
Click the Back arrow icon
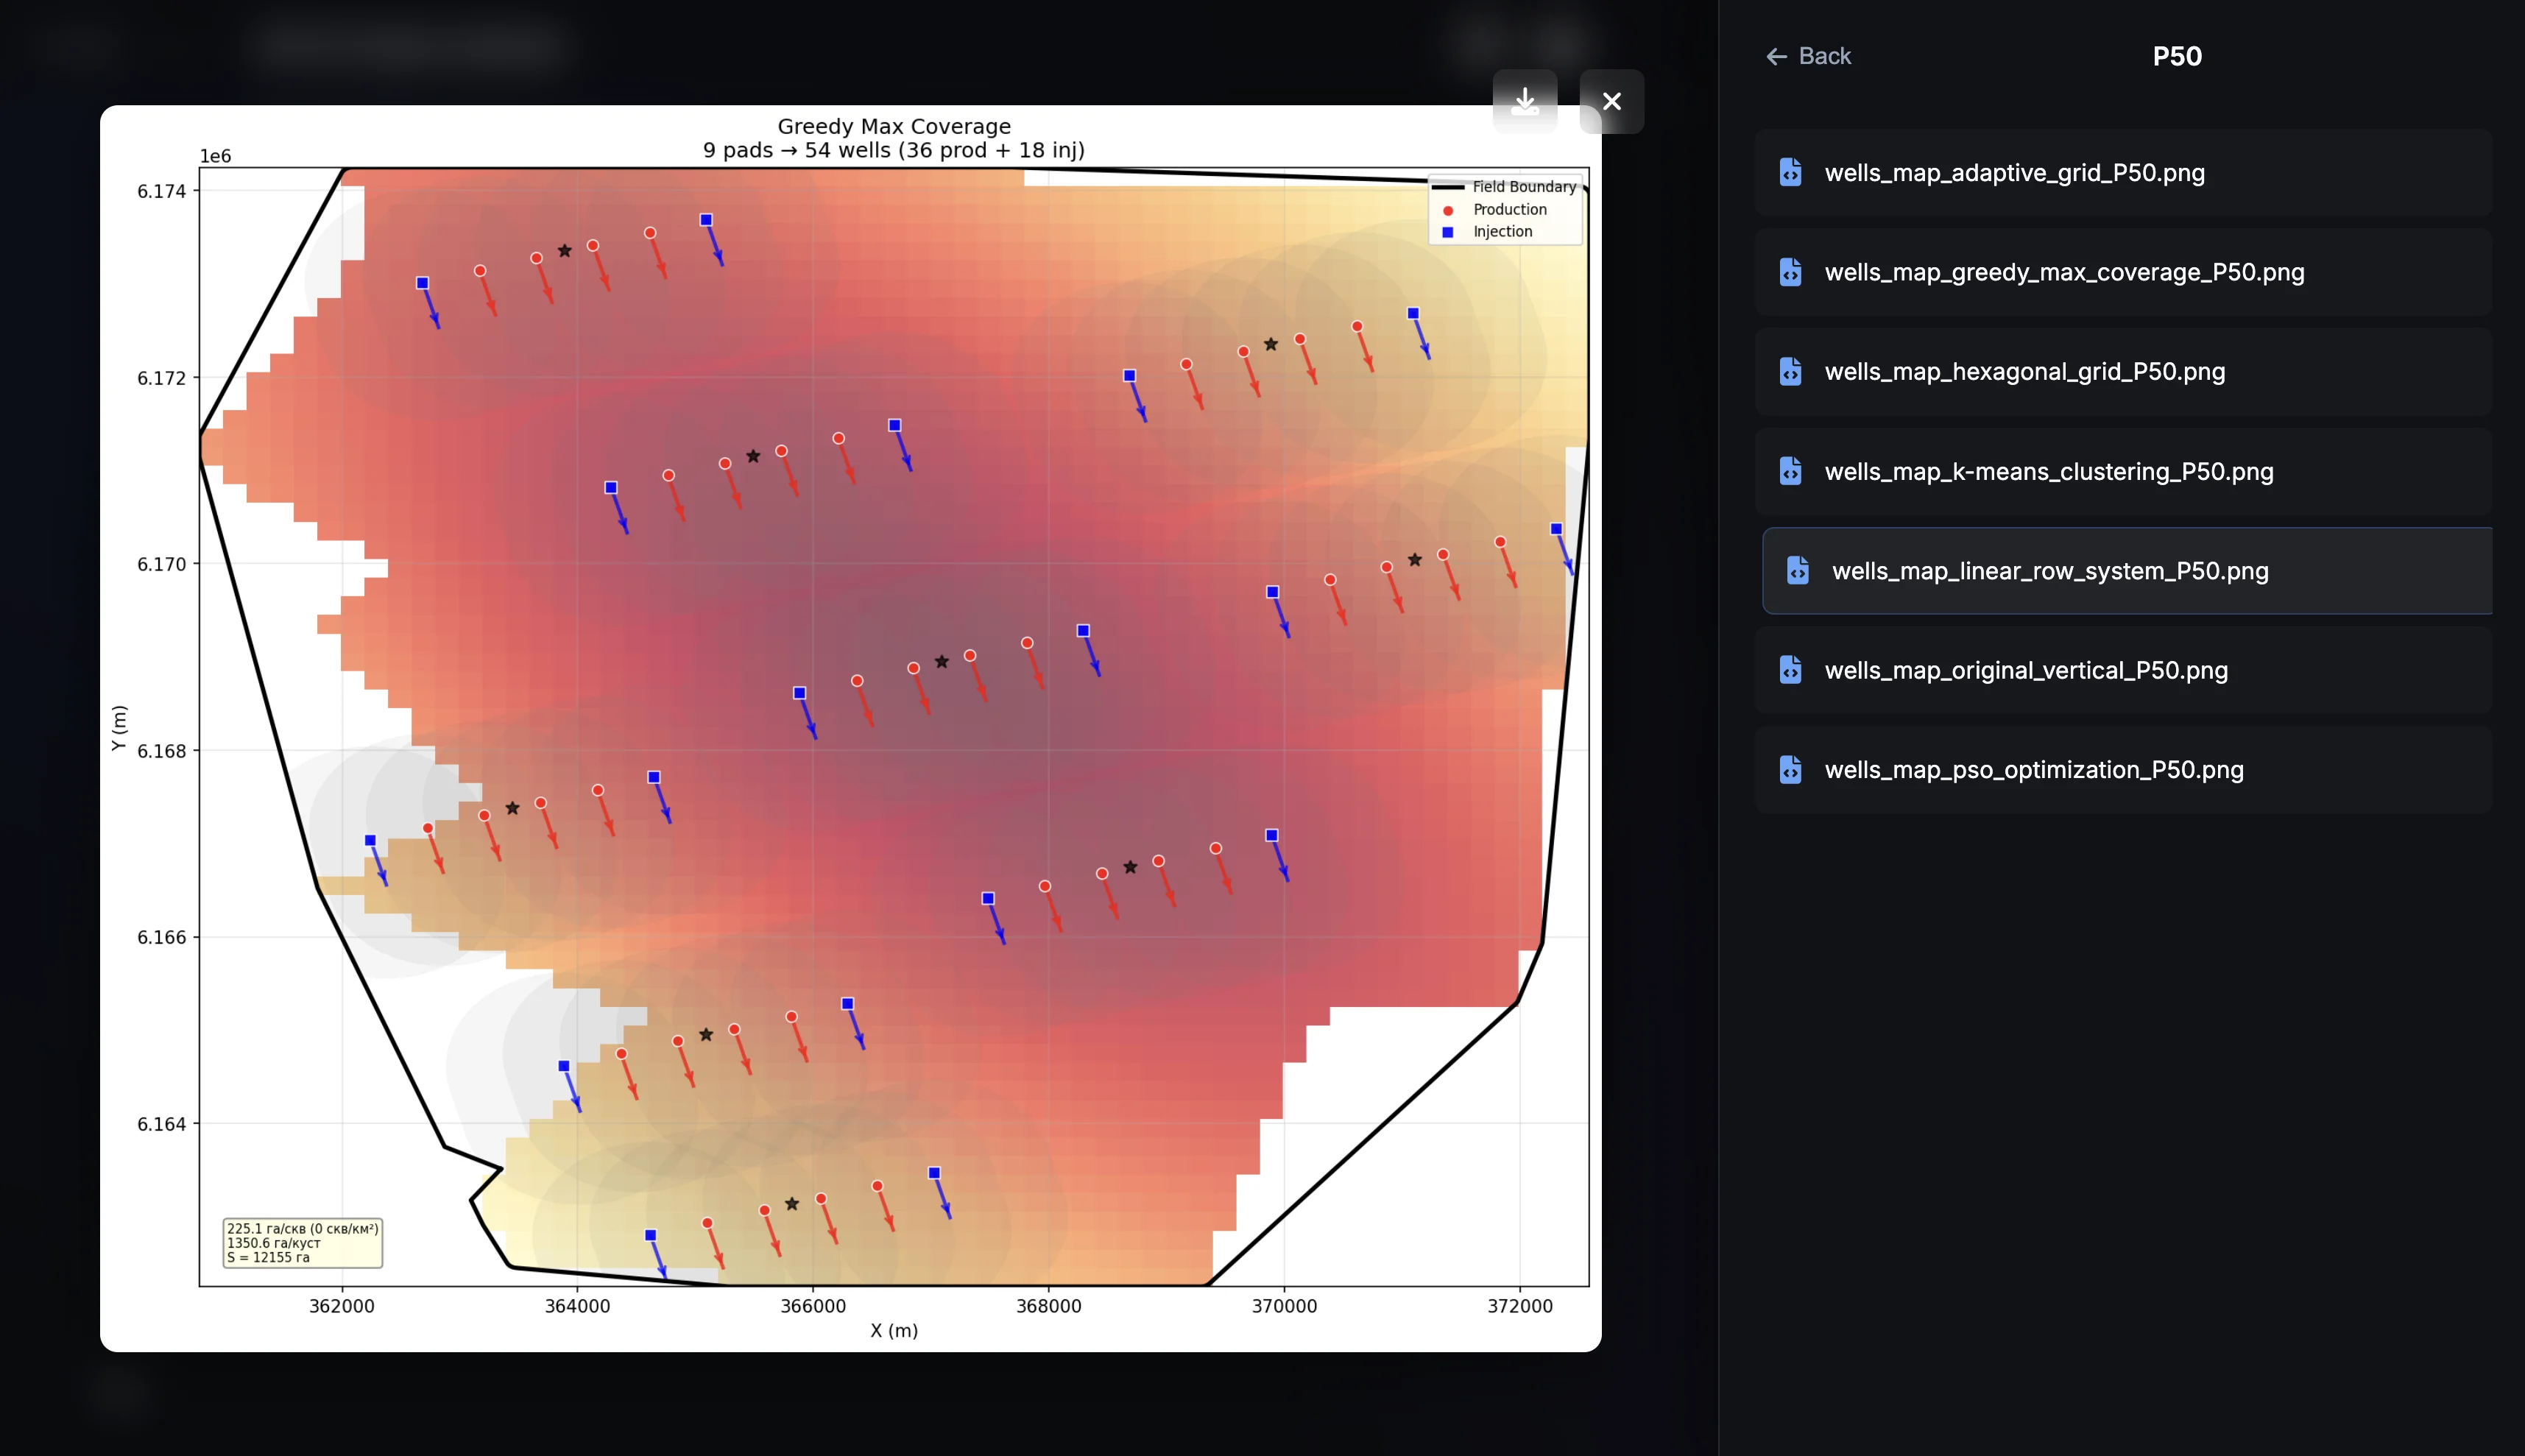[x=1776, y=57]
